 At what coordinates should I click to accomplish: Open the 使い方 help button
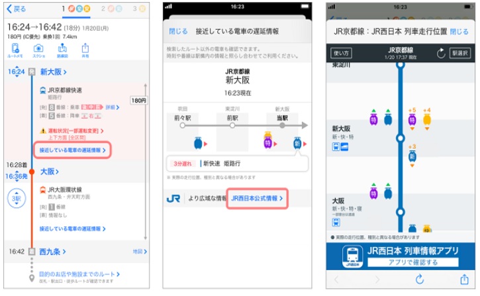(341, 53)
